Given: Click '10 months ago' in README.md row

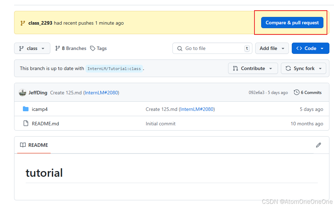Looking at the screenshot, I should tap(307, 124).
